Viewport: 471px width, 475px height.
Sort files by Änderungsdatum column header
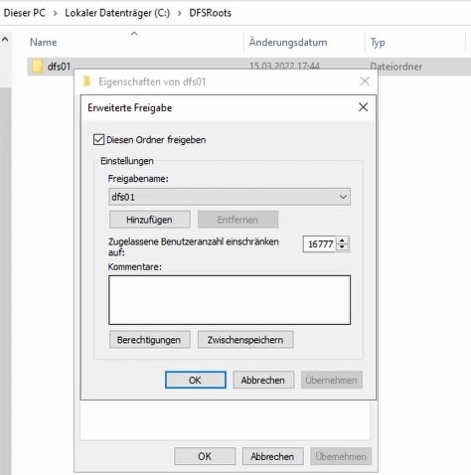pyautogui.click(x=288, y=43)
